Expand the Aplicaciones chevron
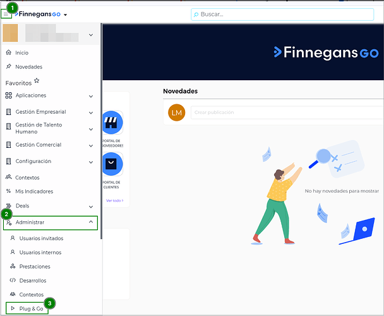Viewport: 384px width, 316px height. pos(91,96)
